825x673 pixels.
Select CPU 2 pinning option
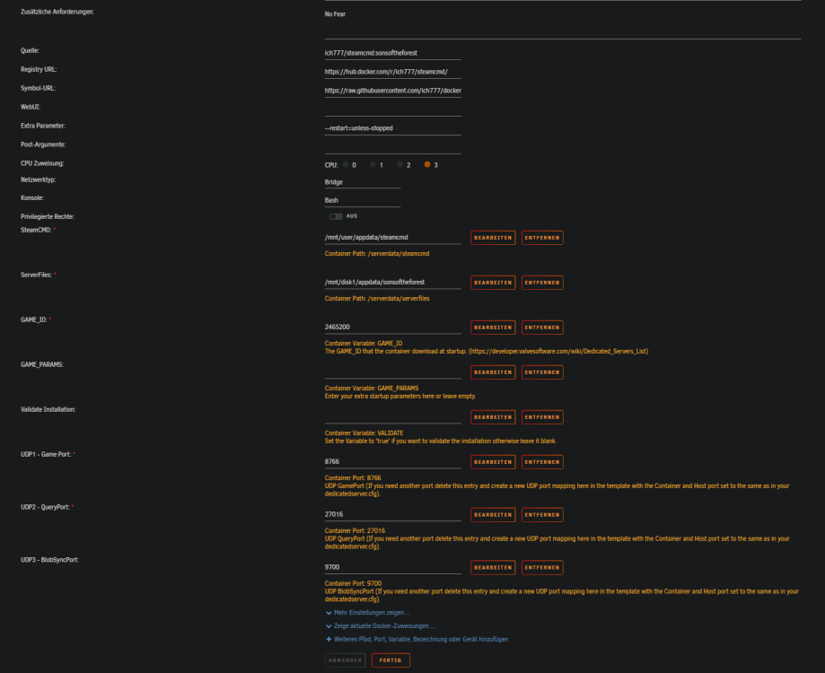coord(399,164)
